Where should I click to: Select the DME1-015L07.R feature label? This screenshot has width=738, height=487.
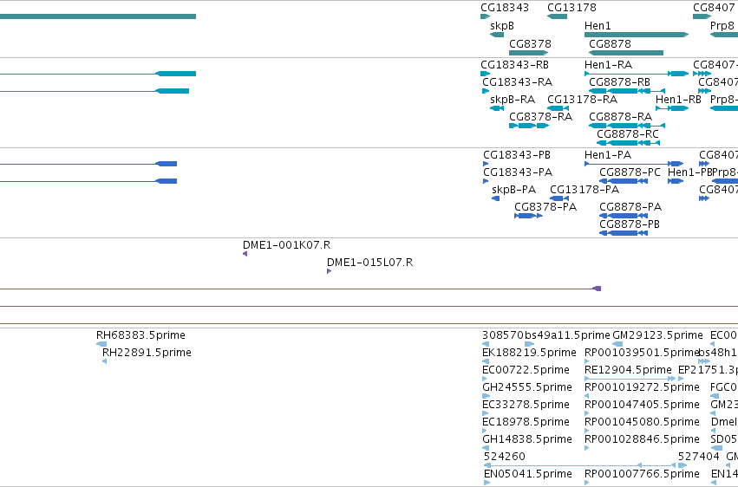[x=370, y=263]
